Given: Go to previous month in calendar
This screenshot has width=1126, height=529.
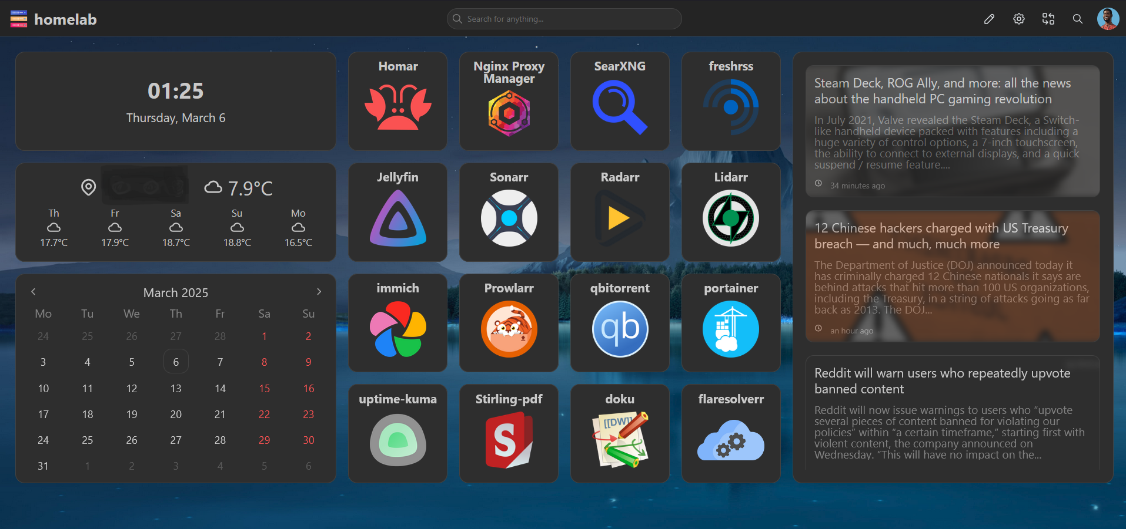Looking at the screenshot, I should tap(34, 292).
